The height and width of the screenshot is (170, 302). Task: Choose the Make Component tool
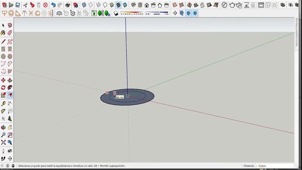click(x=10, y=25)
